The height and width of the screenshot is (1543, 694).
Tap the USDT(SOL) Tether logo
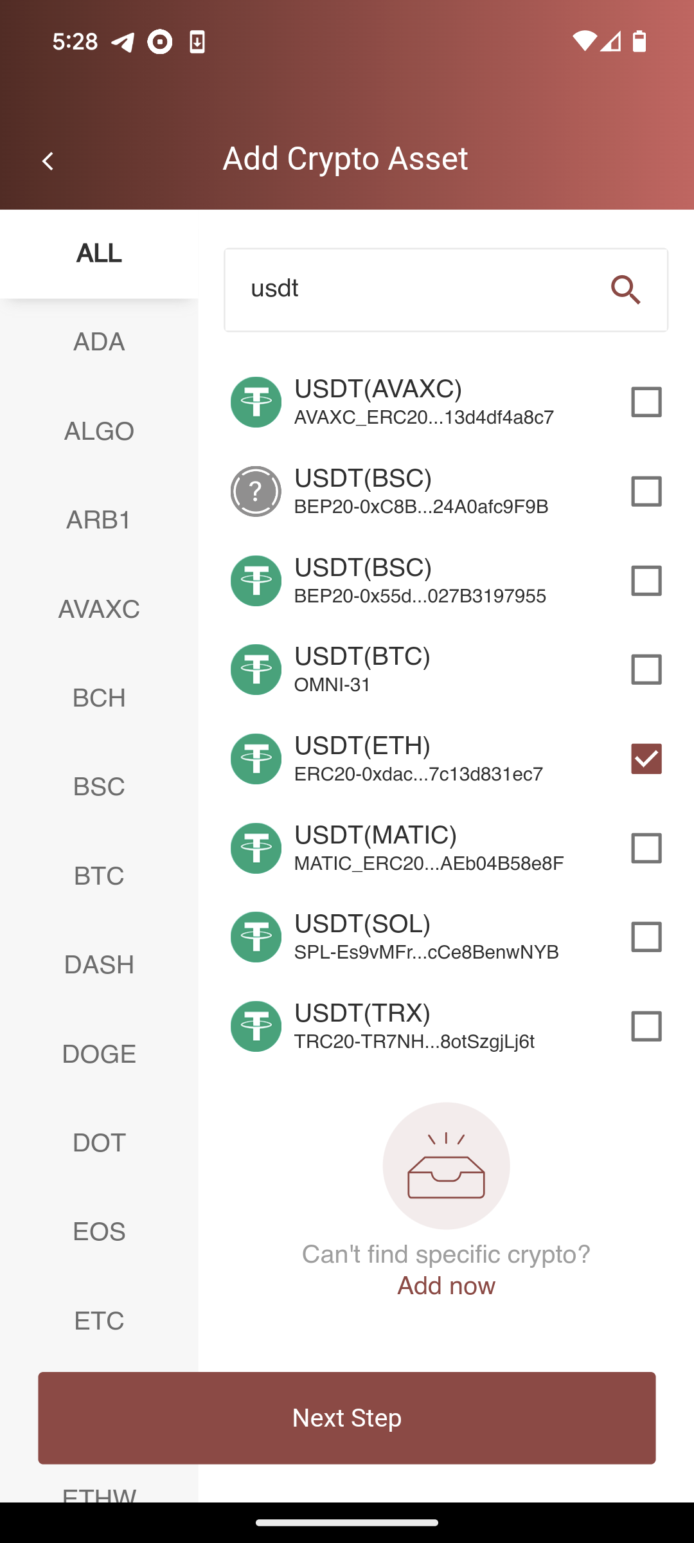[256, 937]
